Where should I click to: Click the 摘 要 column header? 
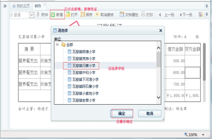pyautogui.click(x=29, y=49)
